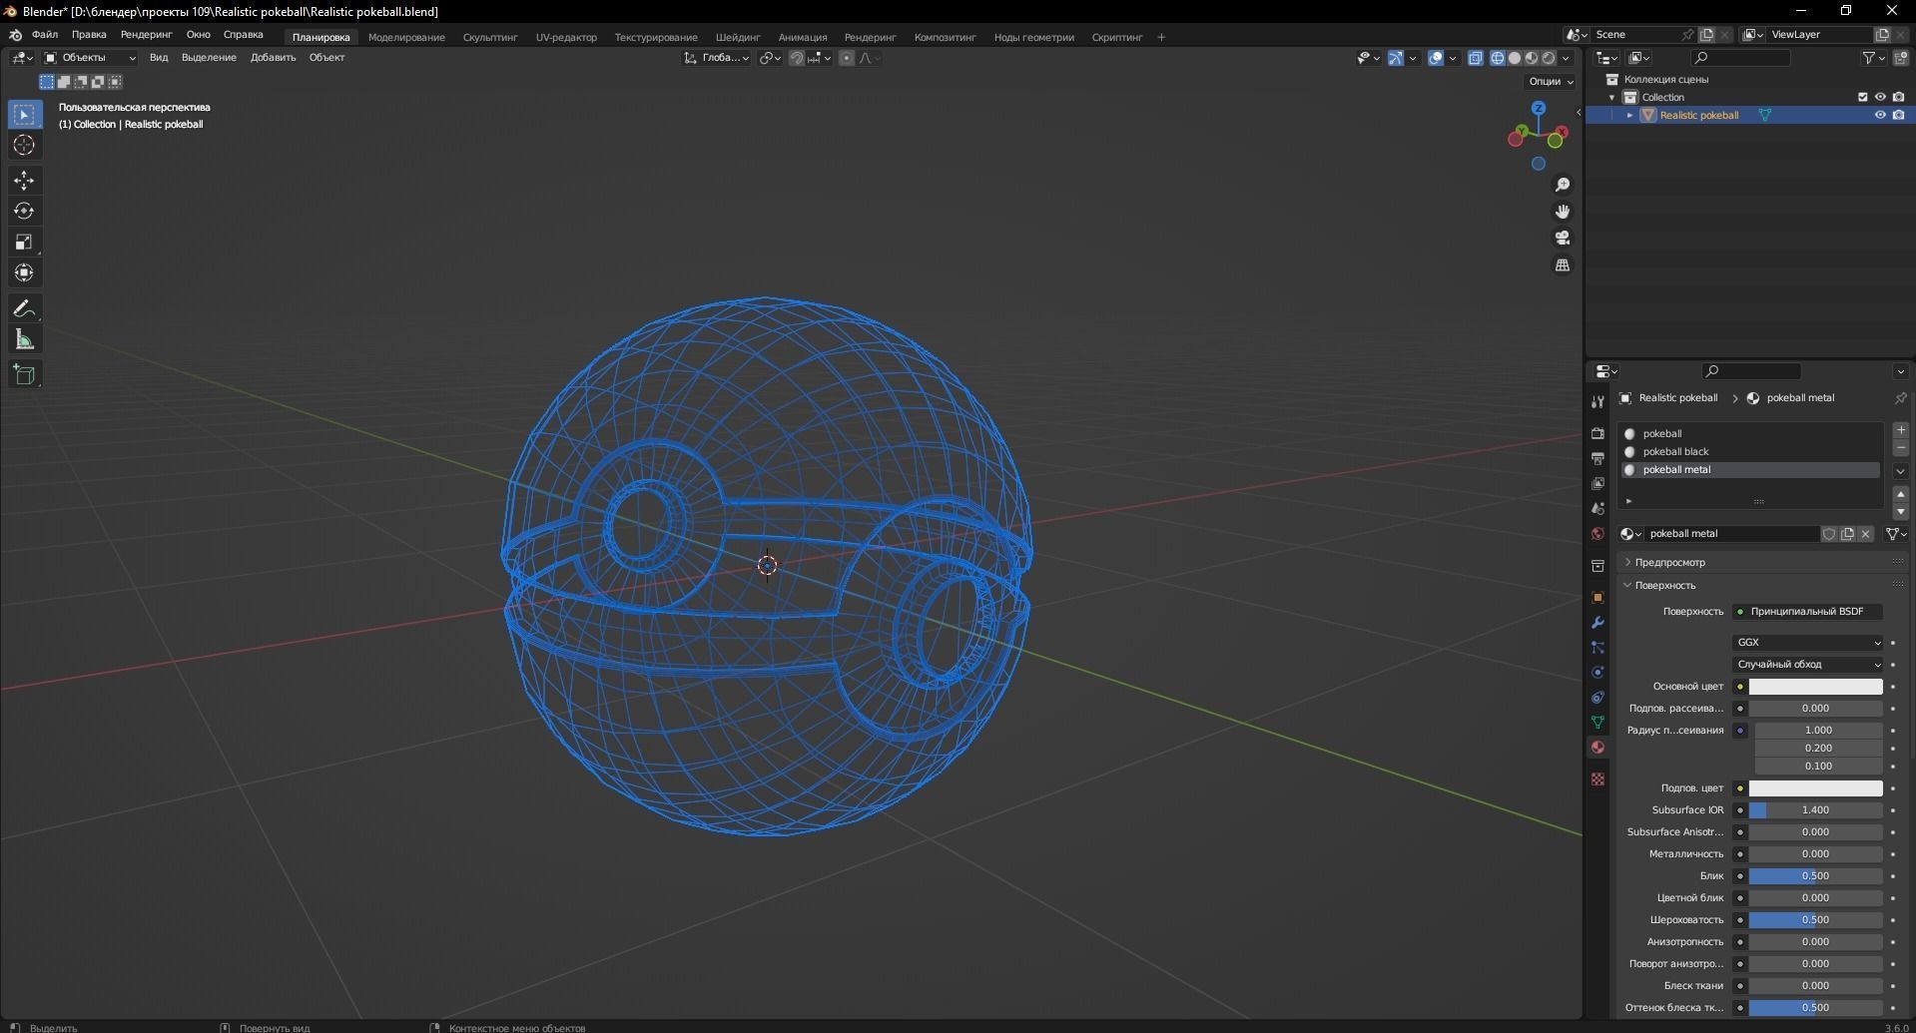The image size is (1916, 1033).
Task: Hide Realistic pokeball in viewport
Action: click(x=1880, y=115)
